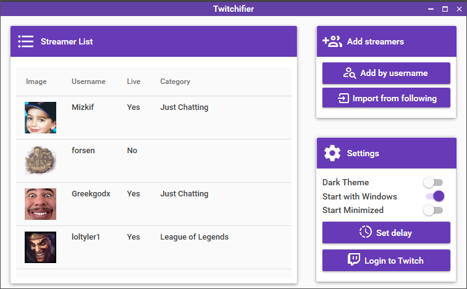Click loltyler1's avatar image
467x289 pixels.
(41, 248)
